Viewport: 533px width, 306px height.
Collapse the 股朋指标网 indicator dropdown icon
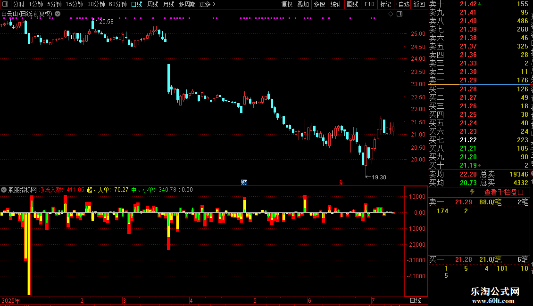[x=4, y=190]
